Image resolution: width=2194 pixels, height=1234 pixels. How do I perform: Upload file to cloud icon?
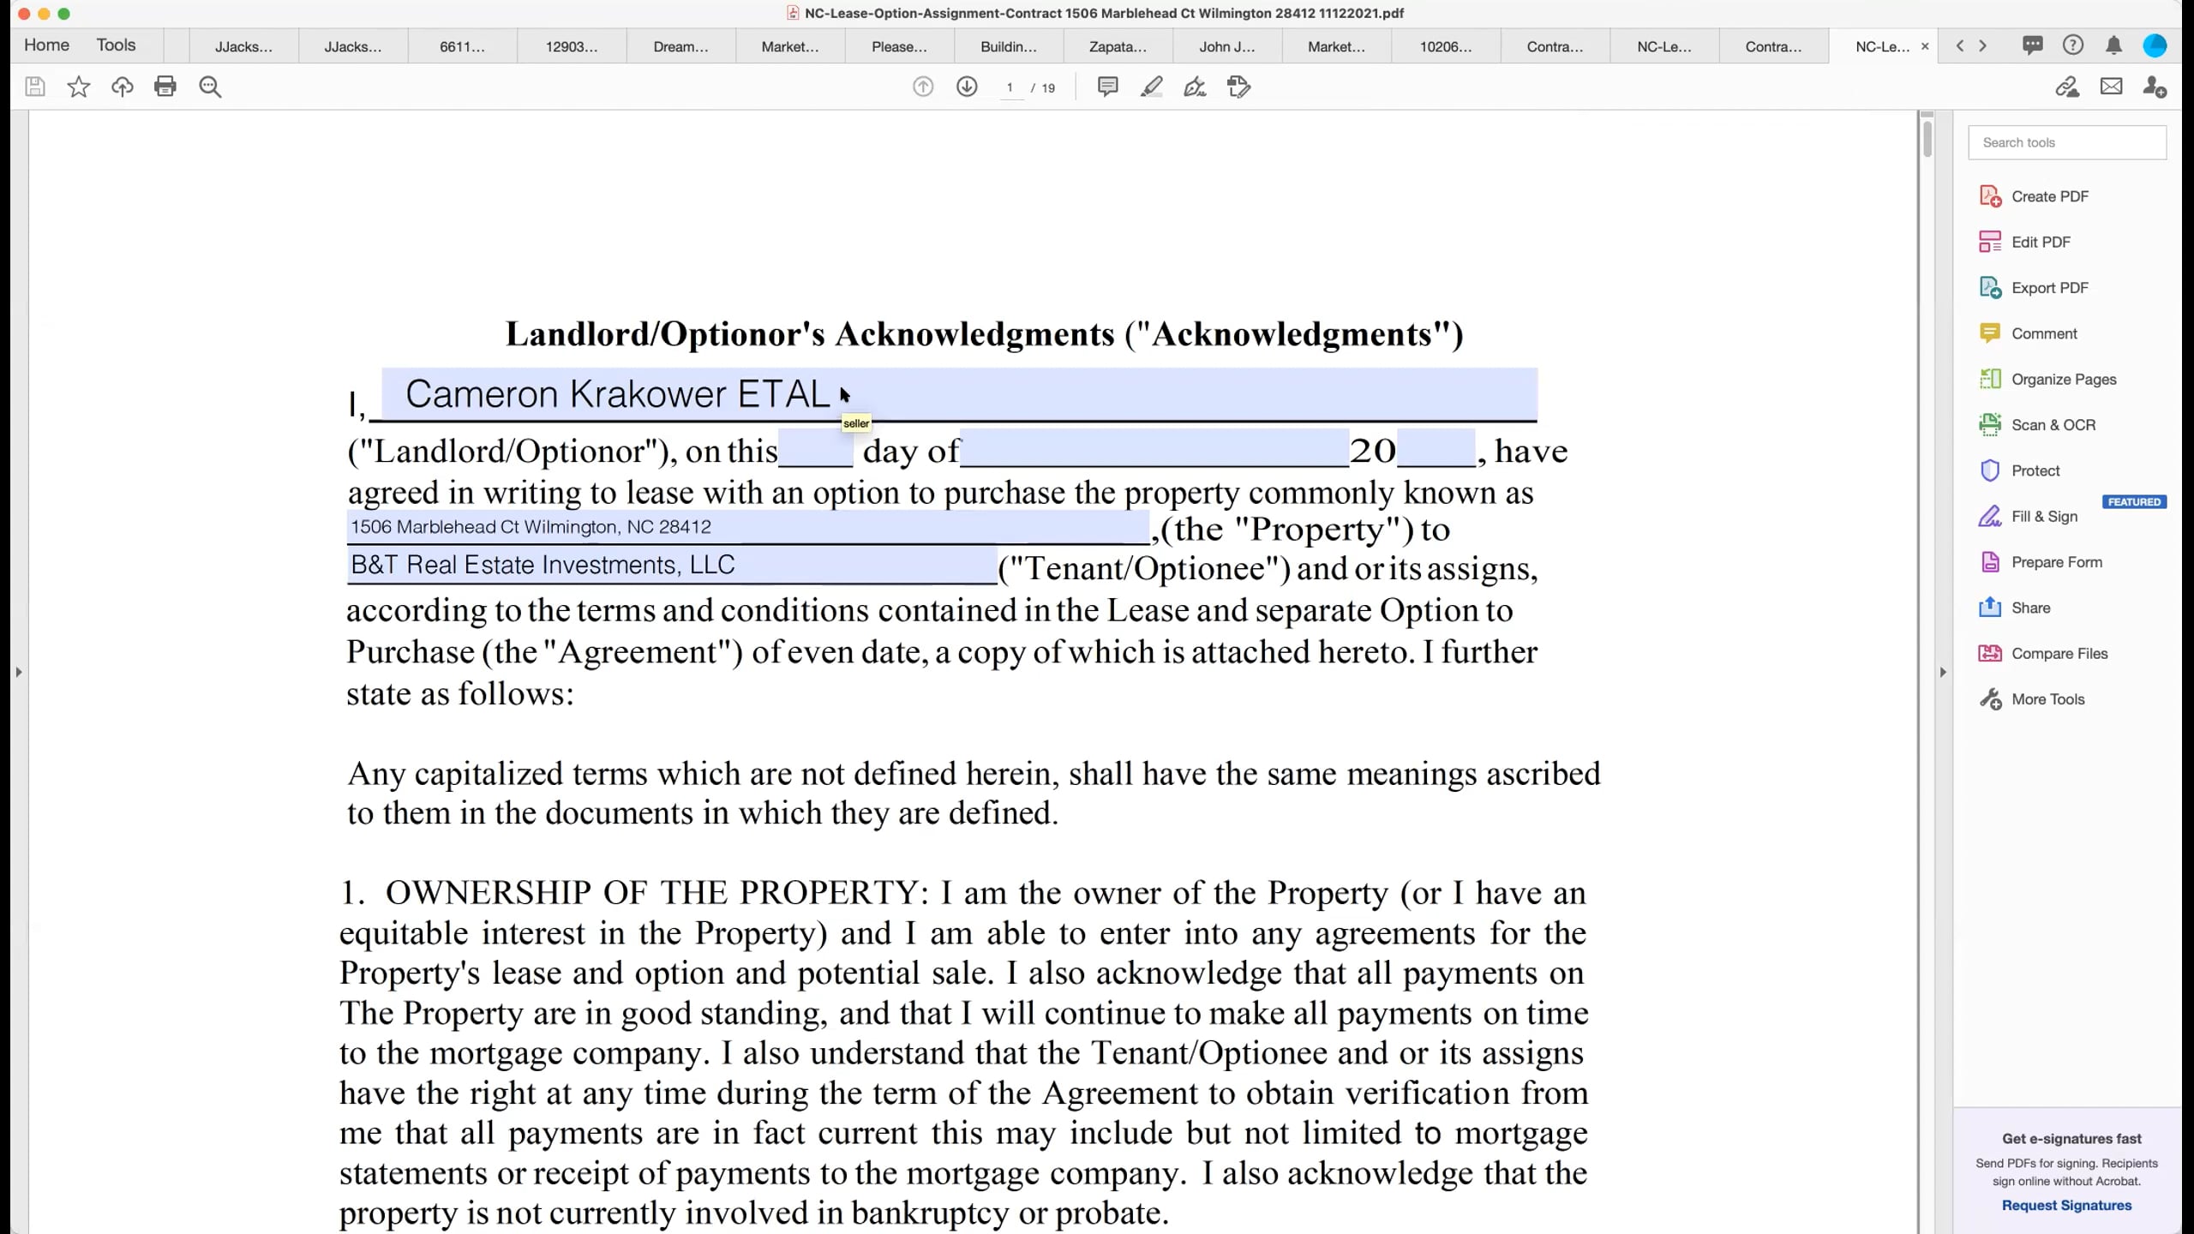[x=123, y=87]
